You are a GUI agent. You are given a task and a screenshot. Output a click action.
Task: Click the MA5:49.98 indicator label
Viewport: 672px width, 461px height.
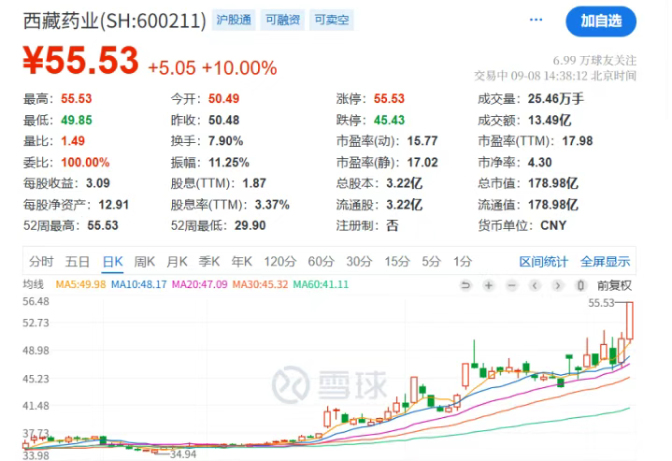click(80, 285)
